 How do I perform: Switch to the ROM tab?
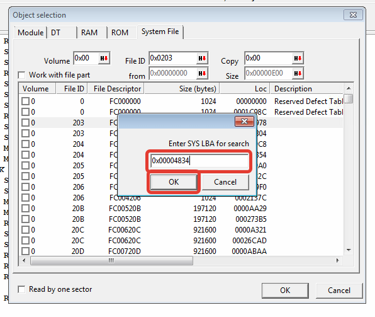(x=120, y=32)
